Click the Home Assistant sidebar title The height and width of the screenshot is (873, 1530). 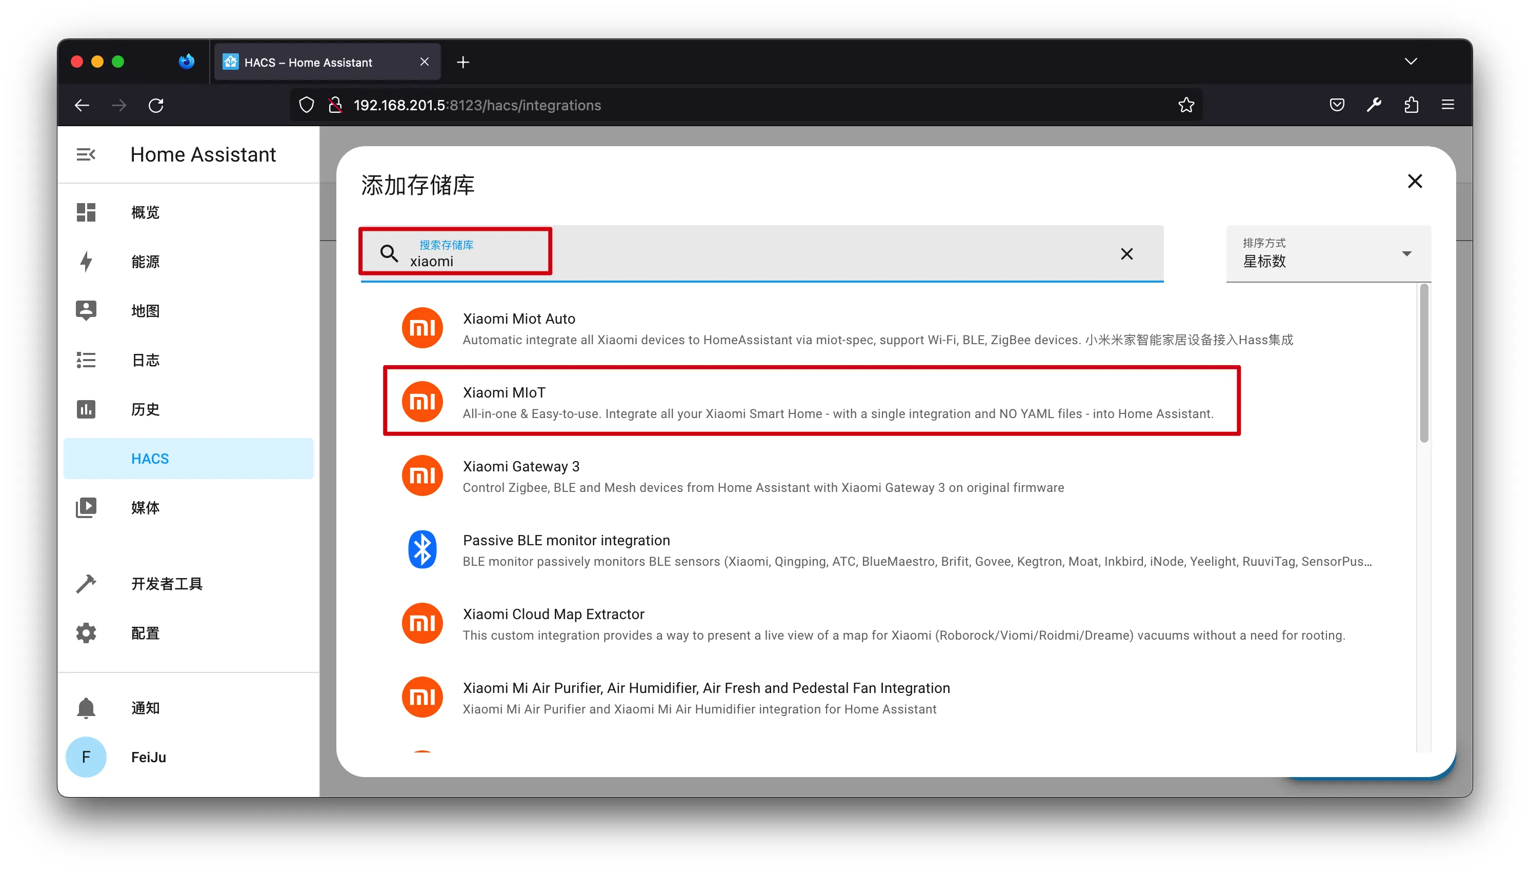pos(203,155)
